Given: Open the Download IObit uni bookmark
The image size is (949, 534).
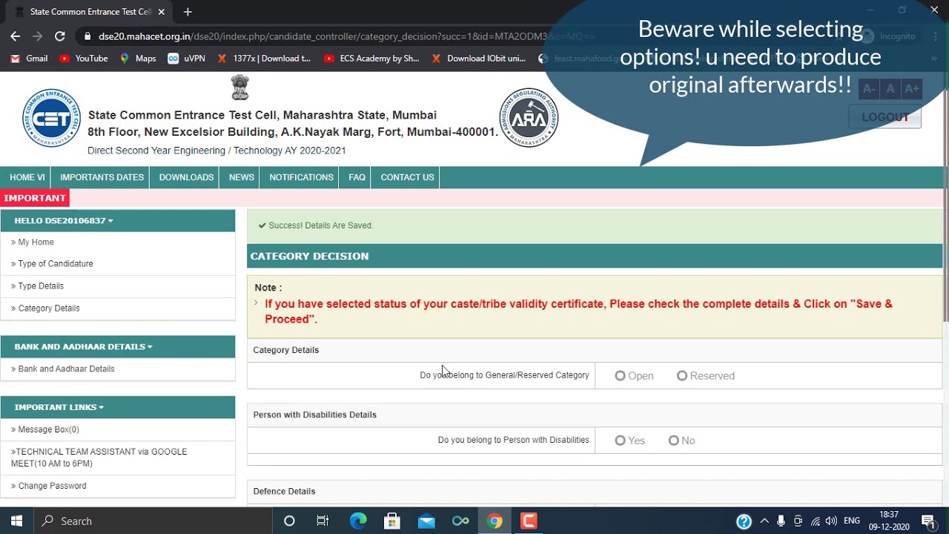Looking at the screenshot, I should [479, 59].
